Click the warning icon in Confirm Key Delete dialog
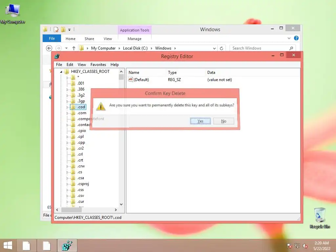The width and height of the screenshot is (336, 252). point(101,106)
